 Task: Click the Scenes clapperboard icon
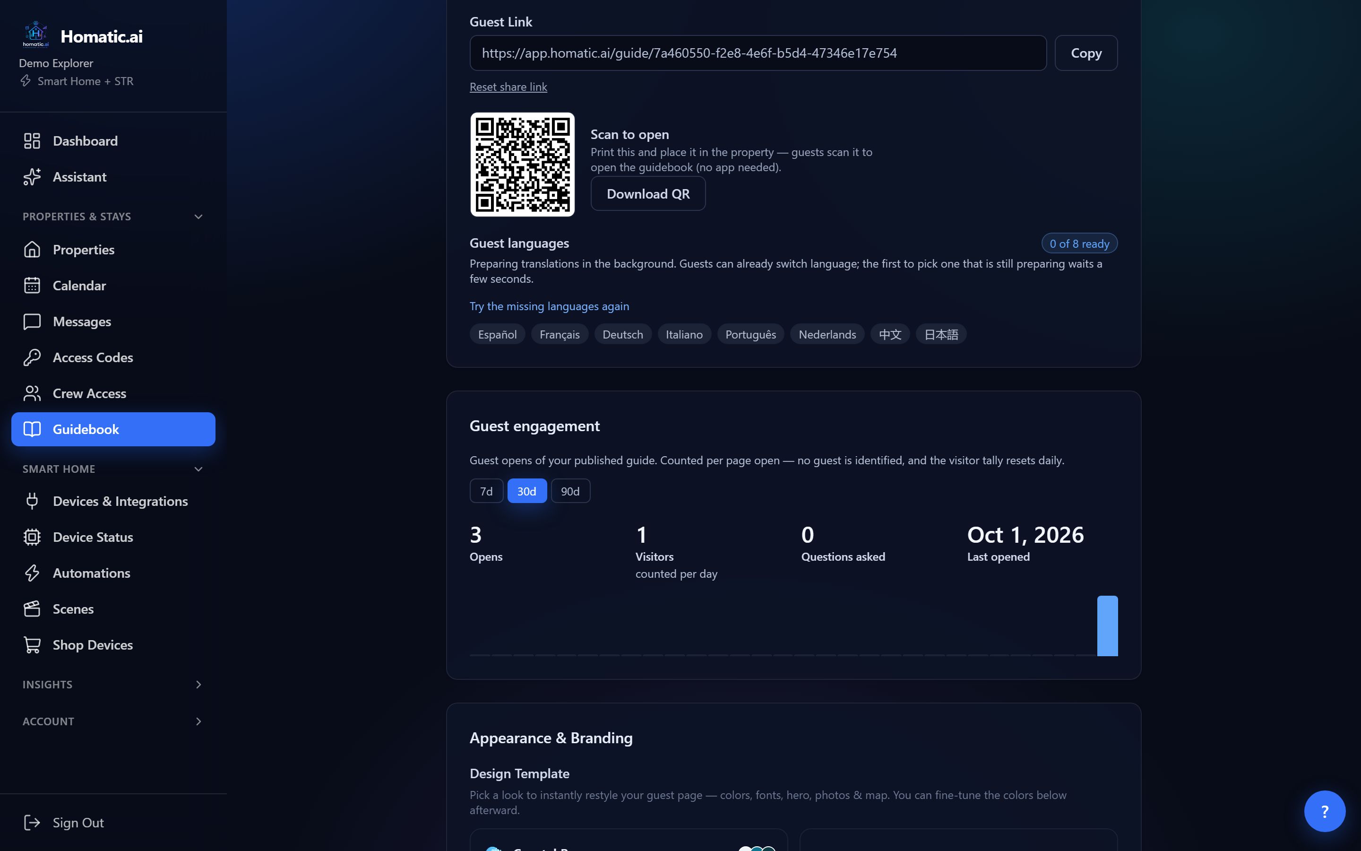32,609
